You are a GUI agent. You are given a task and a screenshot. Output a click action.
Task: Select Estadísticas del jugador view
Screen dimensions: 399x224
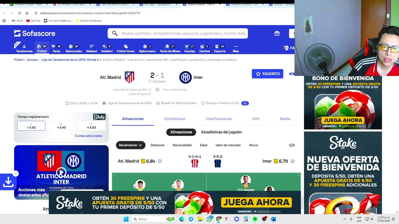pyautogui.click(x=222, y=132)
